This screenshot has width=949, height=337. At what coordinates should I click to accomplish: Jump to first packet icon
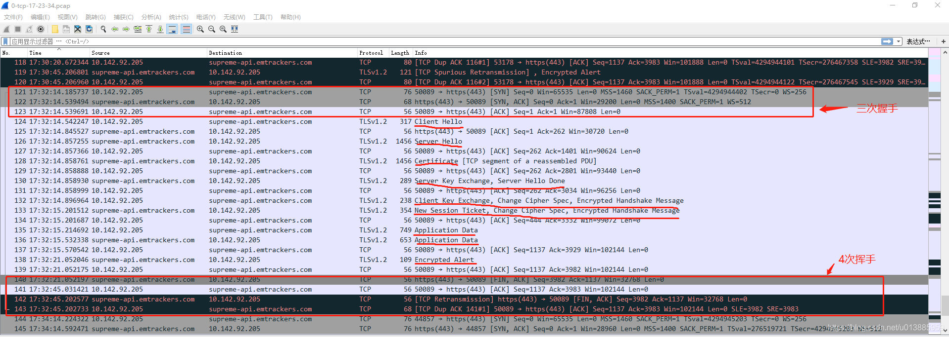149,29
